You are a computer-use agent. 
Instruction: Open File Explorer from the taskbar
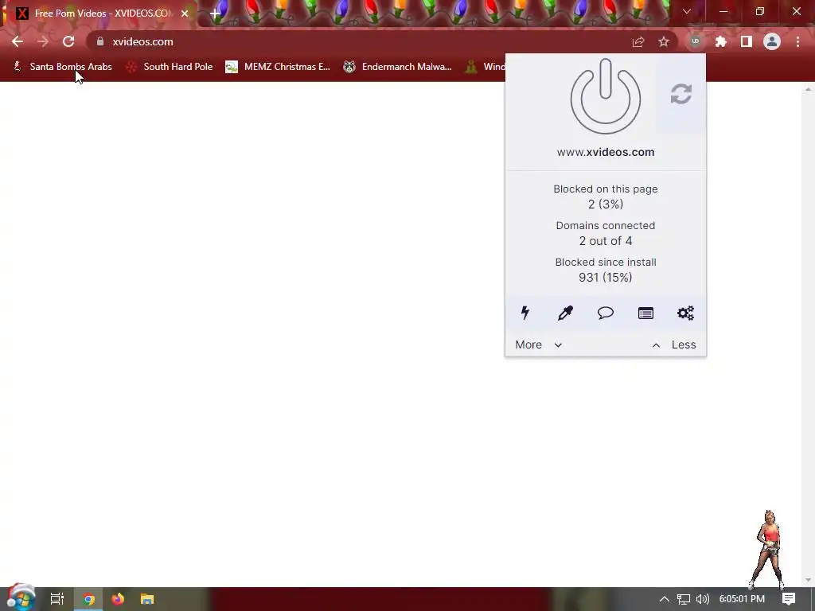(x=147, y=599)
